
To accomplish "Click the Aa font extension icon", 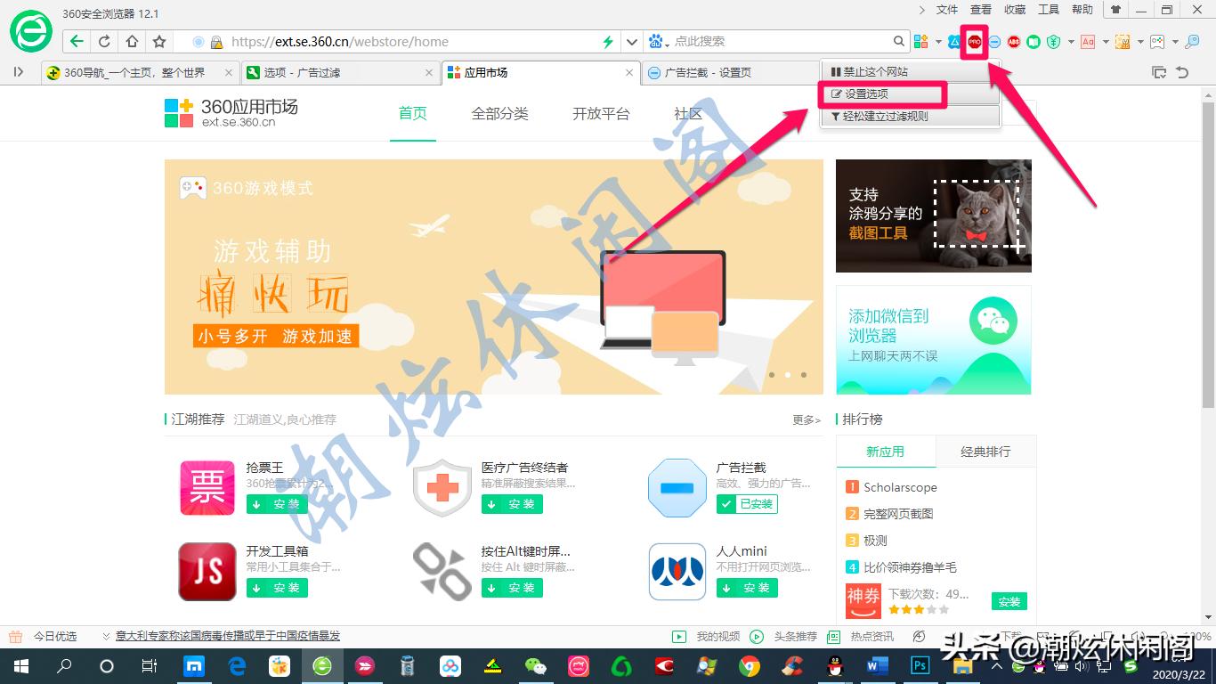I will point(1087,41).
